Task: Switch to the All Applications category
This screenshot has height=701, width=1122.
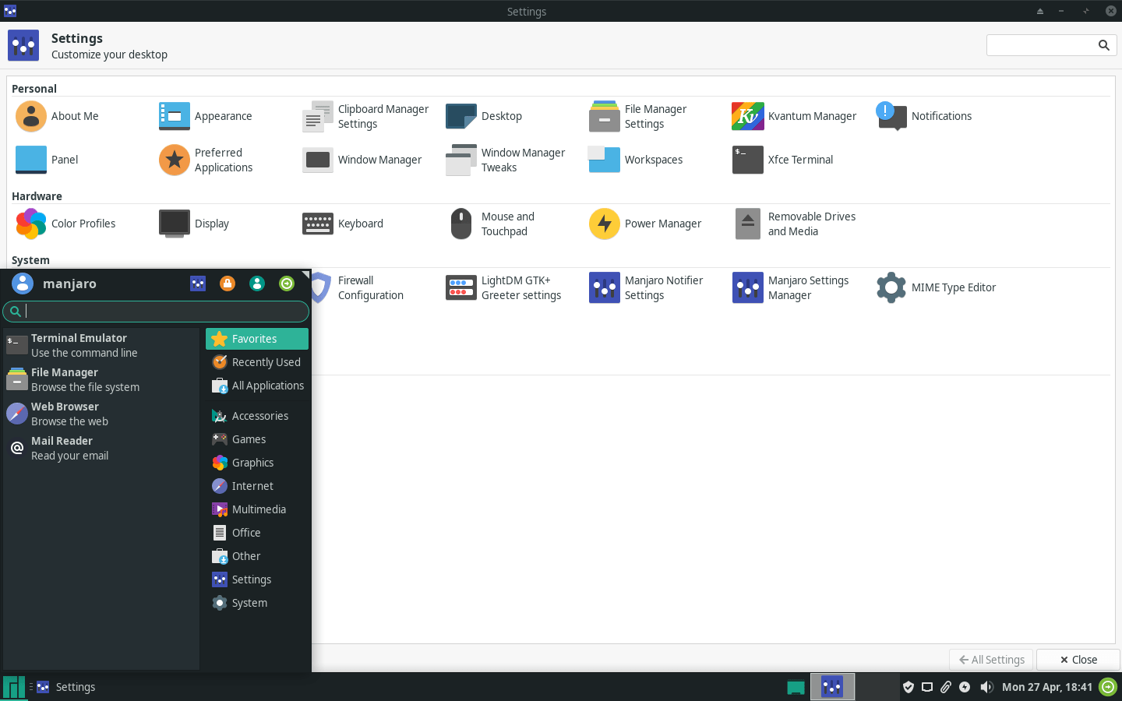Action: tap(267, 386)
